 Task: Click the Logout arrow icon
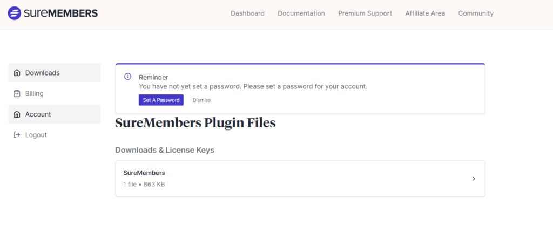17,134
